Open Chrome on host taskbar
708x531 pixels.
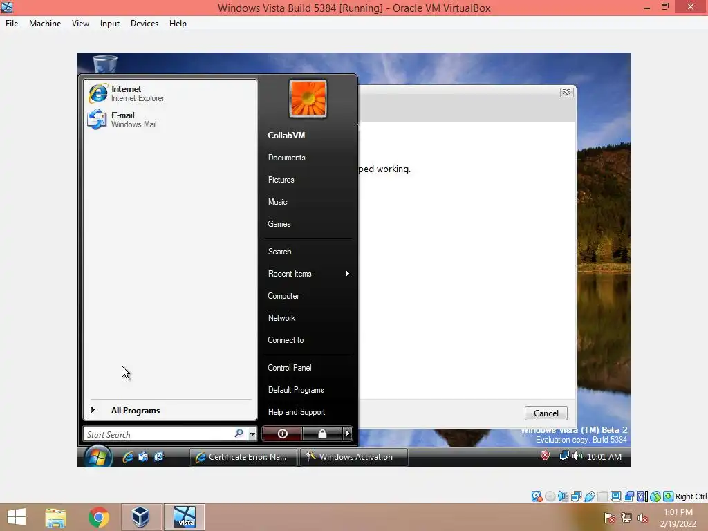(x=98, y=517)
